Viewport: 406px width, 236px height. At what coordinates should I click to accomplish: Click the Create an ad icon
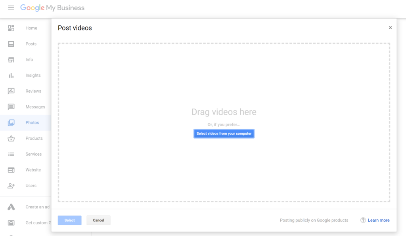[11, 207]
